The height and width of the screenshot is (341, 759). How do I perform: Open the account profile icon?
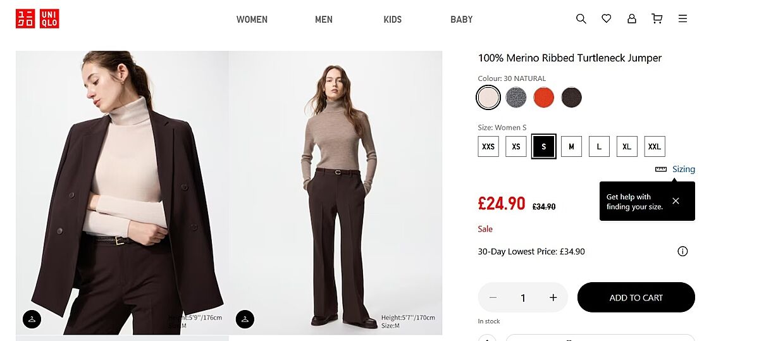click(x=631, y=19)
